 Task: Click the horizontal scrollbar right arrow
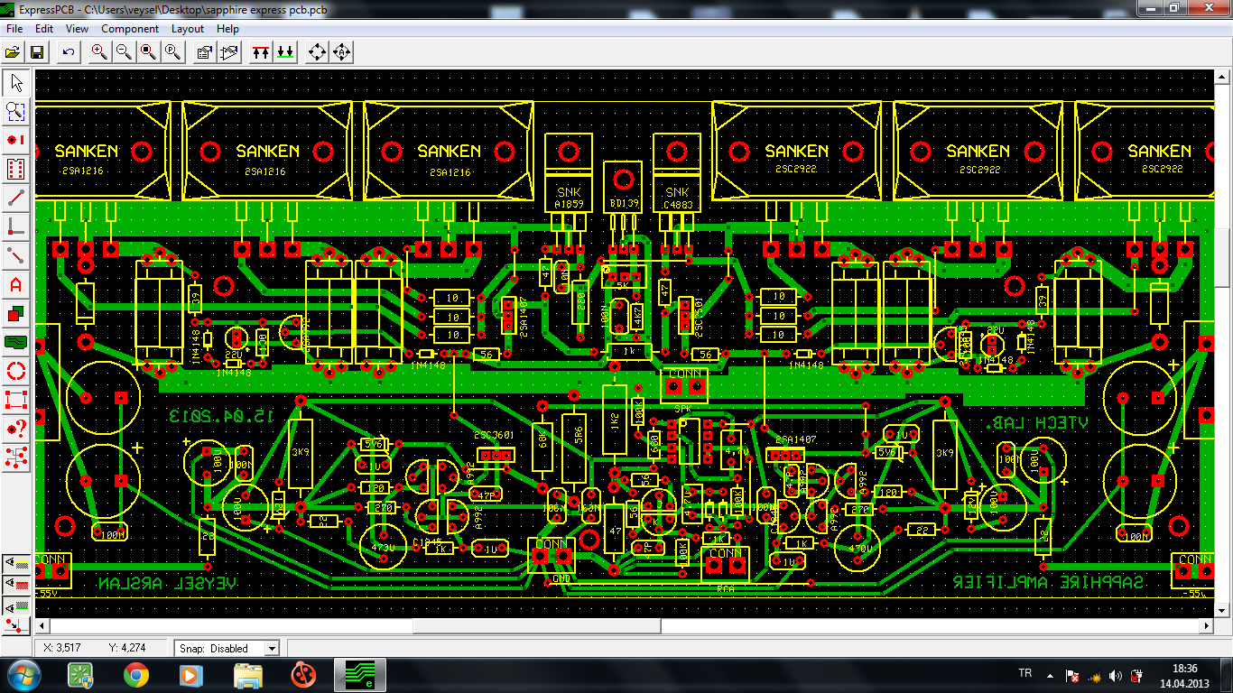(x=1205, y=625)
